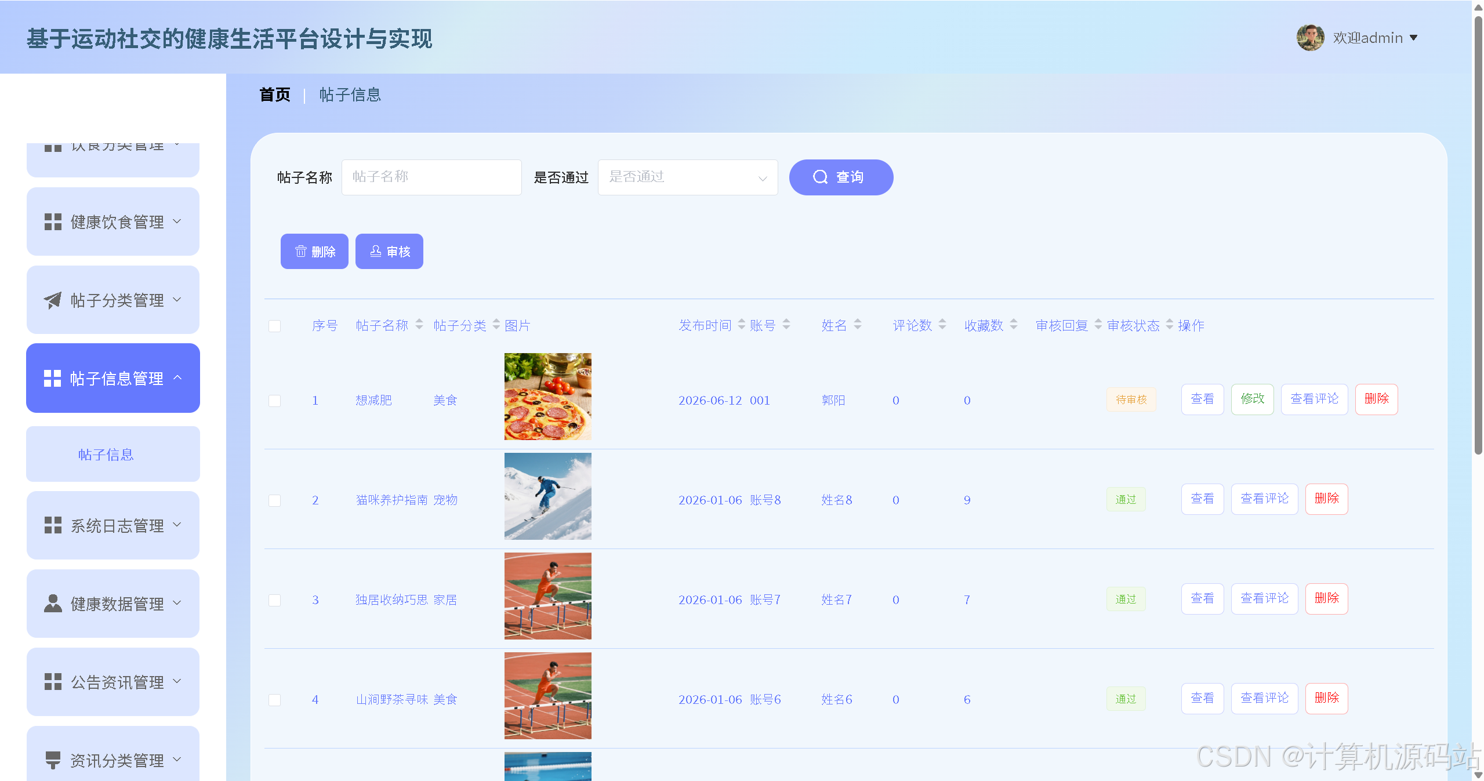
Task: Sort by 帖子分类 column arrows
Action: pos(496,325)
